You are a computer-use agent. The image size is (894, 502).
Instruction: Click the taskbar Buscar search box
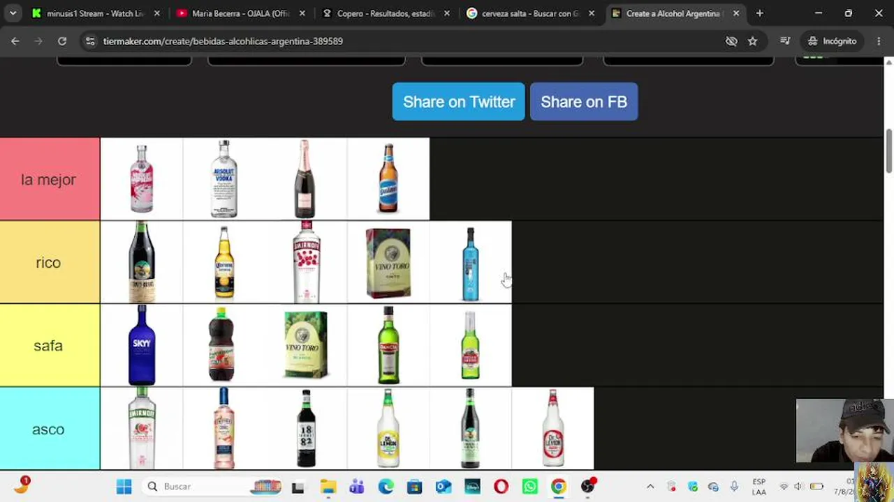[213, 487]
